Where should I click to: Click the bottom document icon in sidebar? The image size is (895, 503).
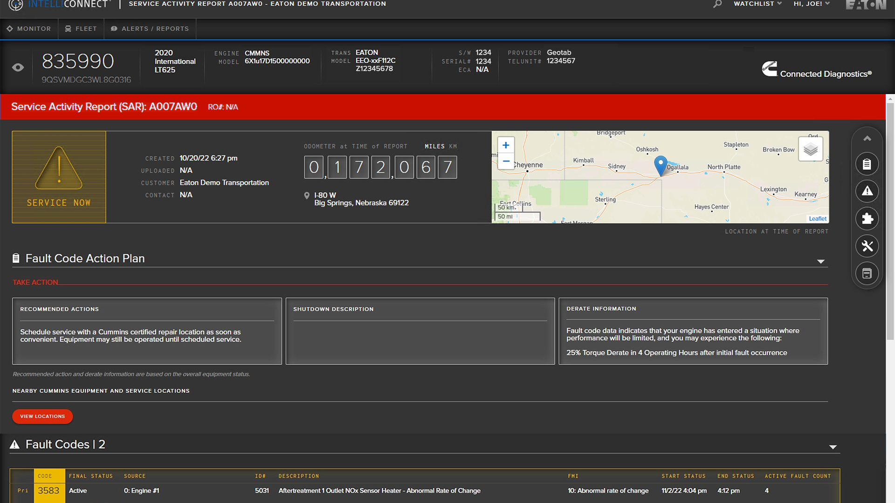coord(867,273)
